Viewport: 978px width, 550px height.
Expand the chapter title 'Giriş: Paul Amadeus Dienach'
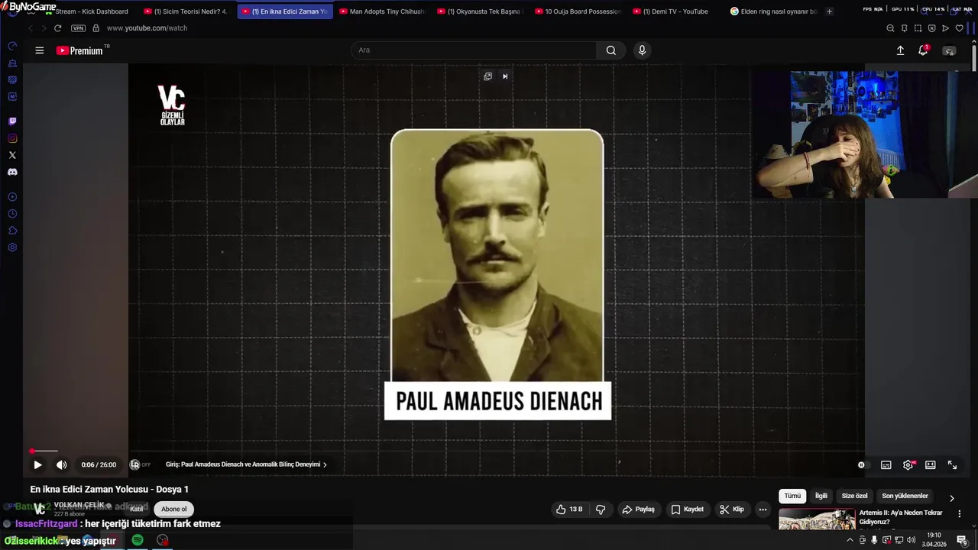[246, 464]
